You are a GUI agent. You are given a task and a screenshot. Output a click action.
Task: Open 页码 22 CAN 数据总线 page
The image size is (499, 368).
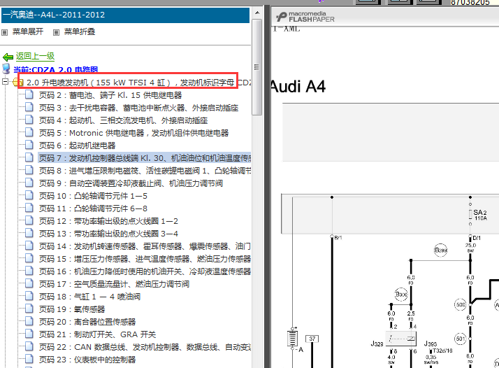145,347
